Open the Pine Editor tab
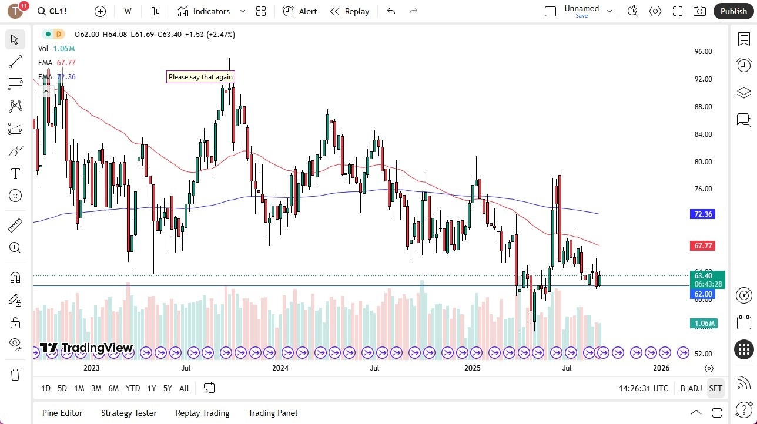This screenshot has width=757, height=424. pyautogui.click(x=62, y=413)
